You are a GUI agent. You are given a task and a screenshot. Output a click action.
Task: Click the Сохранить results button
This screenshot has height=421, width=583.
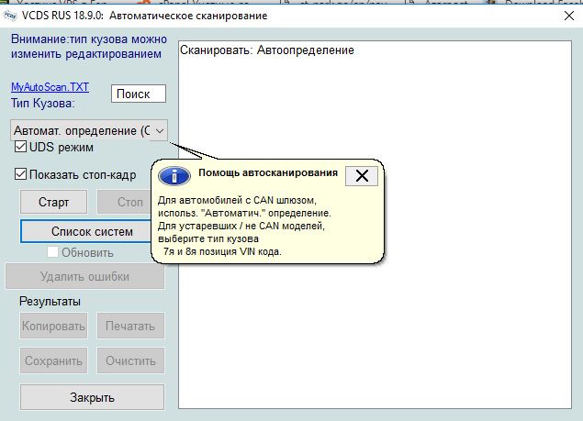(53, 360)
